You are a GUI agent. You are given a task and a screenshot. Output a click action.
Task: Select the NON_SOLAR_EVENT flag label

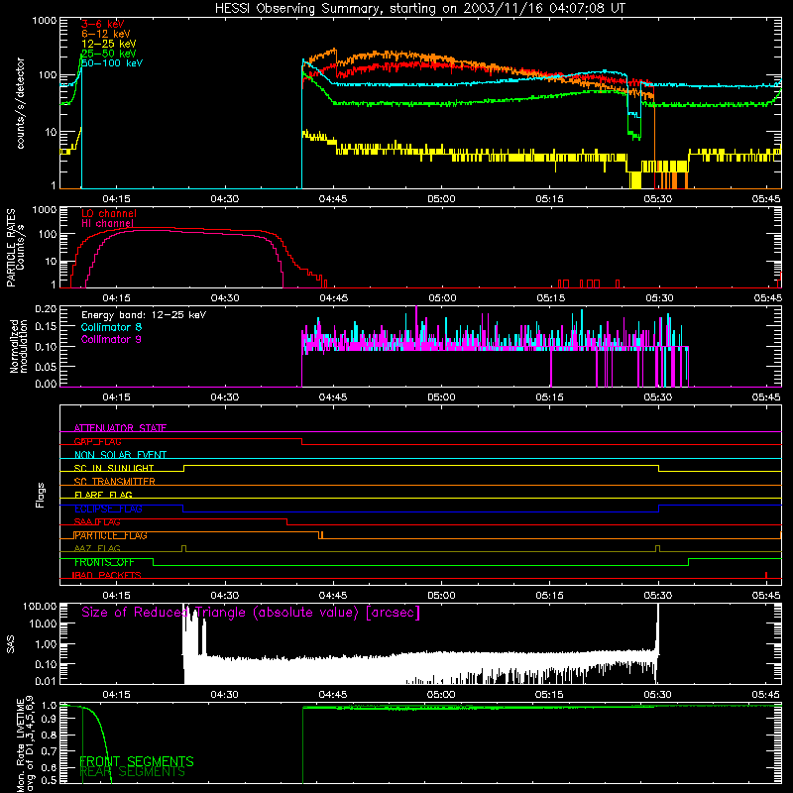tap(120, 455)
